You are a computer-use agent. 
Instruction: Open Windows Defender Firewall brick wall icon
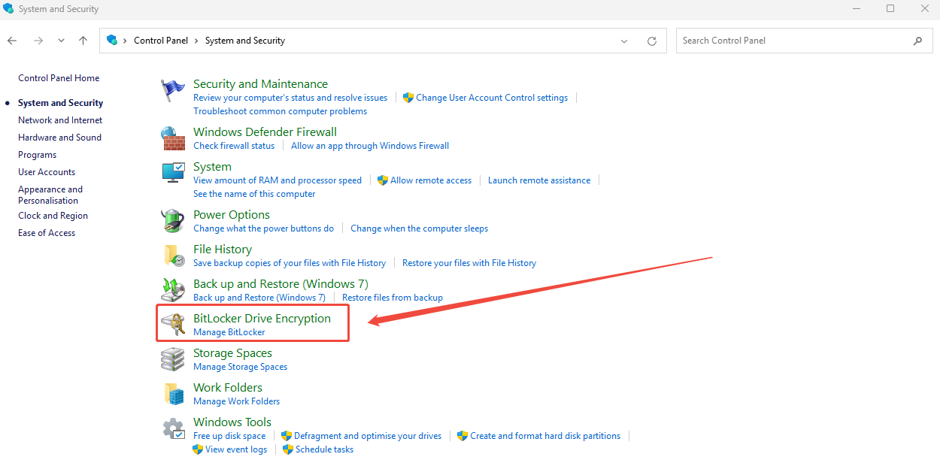point(173,138)
